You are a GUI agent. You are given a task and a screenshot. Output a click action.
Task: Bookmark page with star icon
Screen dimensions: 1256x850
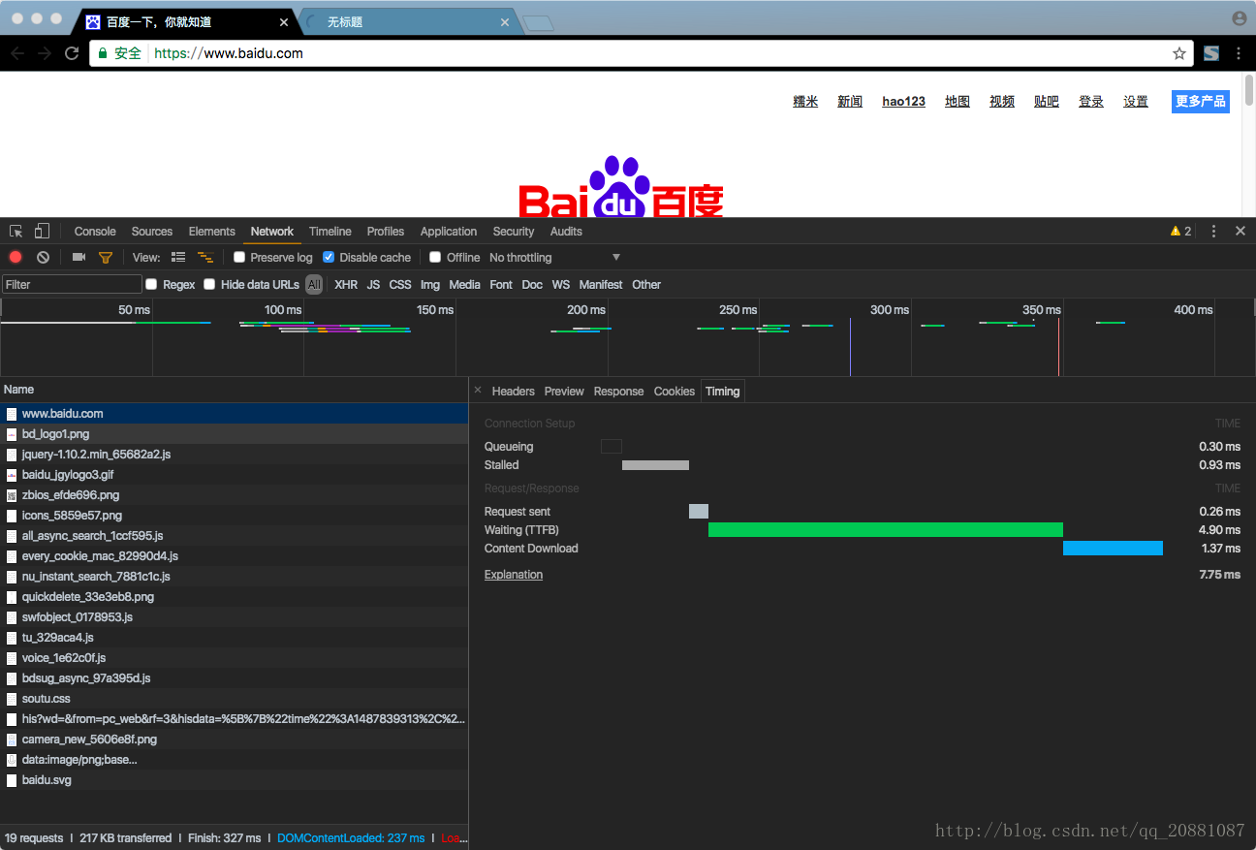(1179, 53)
